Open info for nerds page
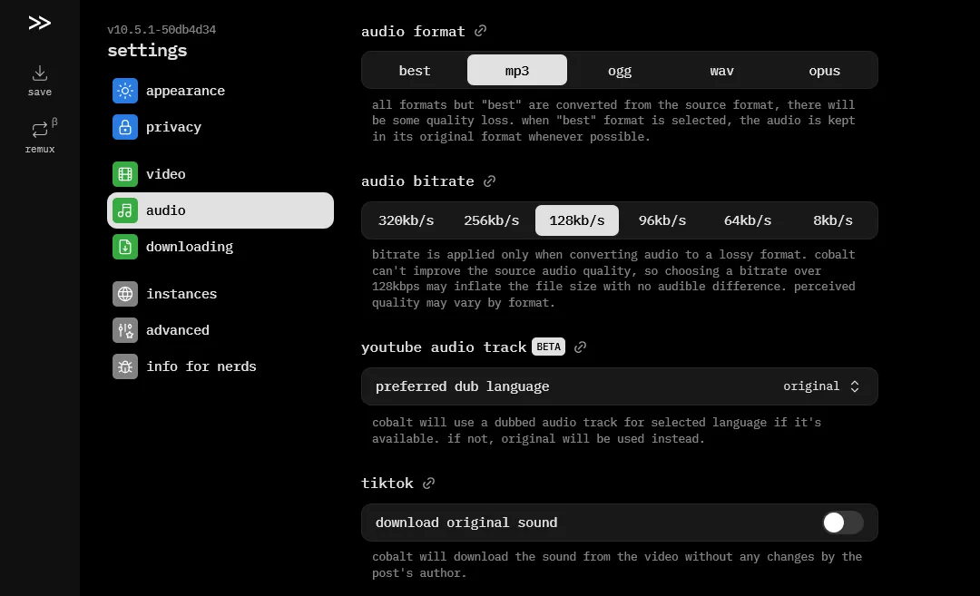 tap(220, 366)
